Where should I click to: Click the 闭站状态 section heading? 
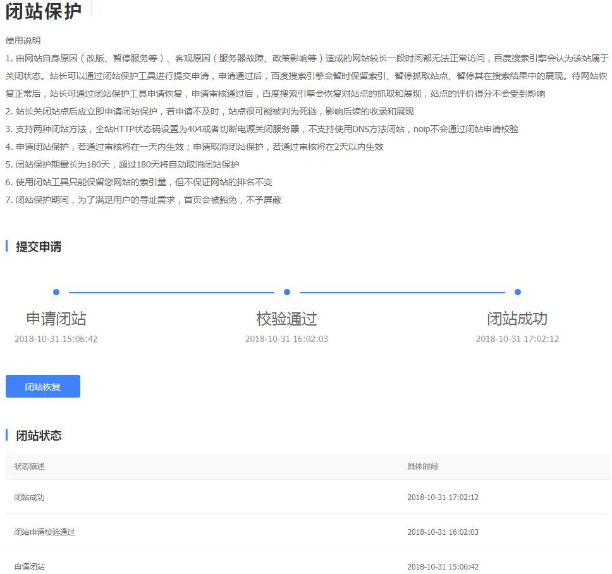coord(39,436)
